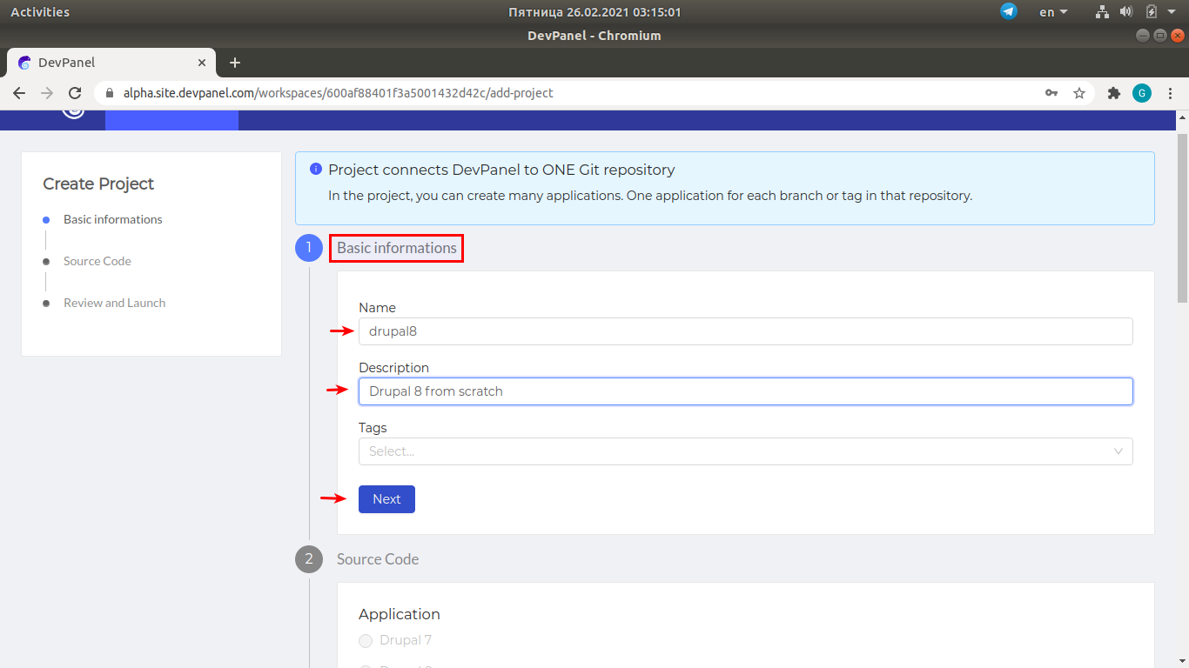Jump to Review and Launch step
This screenshot has width=1189, height=668.
[x=114, y=303]
